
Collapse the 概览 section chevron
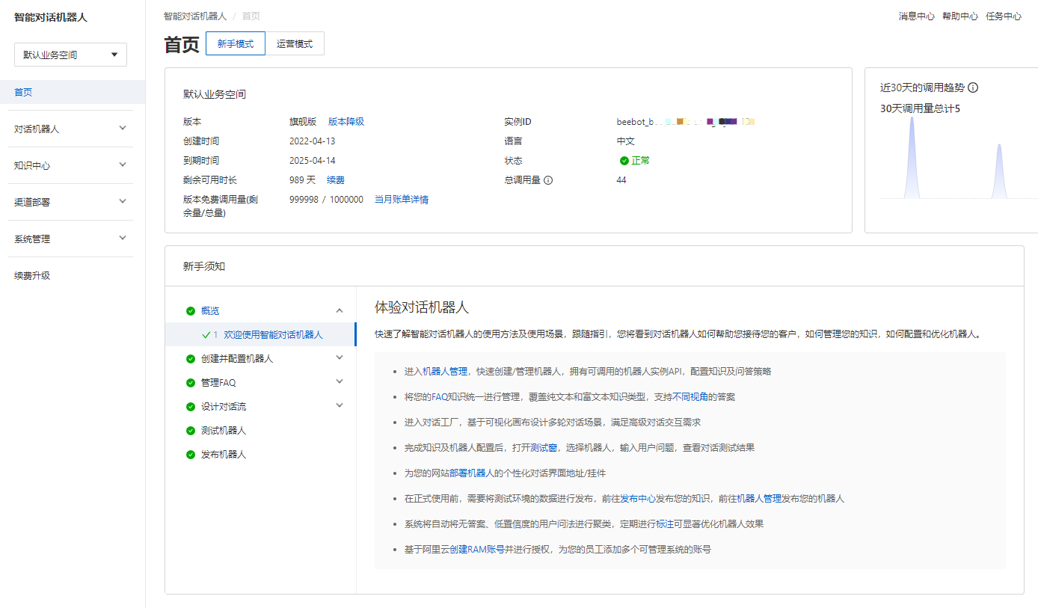tap(340, 310)
